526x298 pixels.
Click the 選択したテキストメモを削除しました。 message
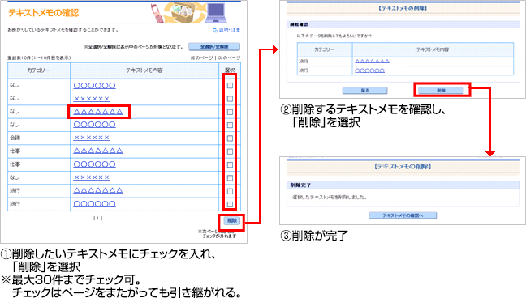click(330, 198)
